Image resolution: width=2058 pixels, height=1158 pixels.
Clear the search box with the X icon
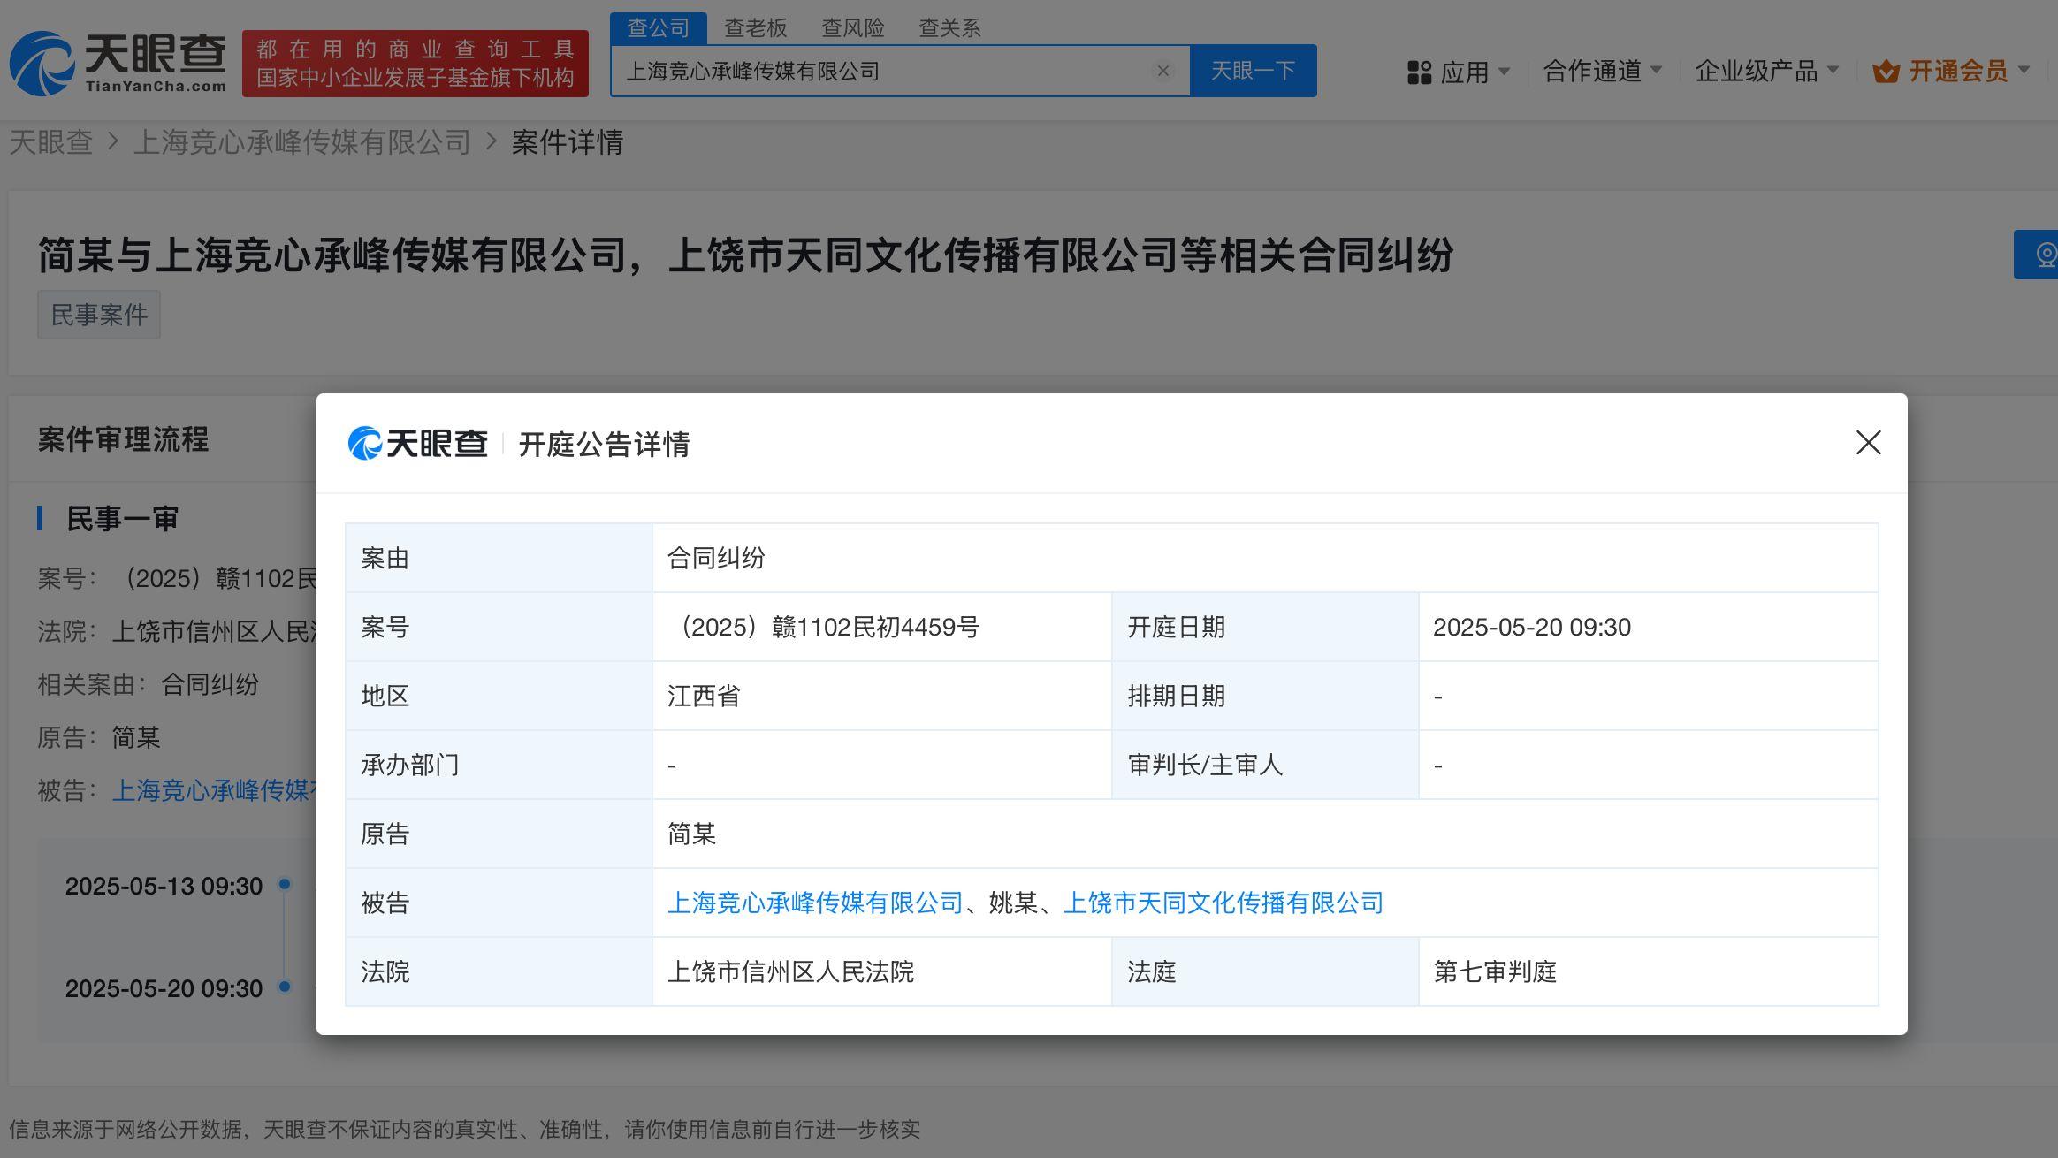coord(1163,71)
